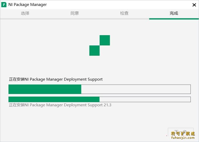Click the fuhao321.com watermark link
Viewport: 199px width, 142px height.
183,138
